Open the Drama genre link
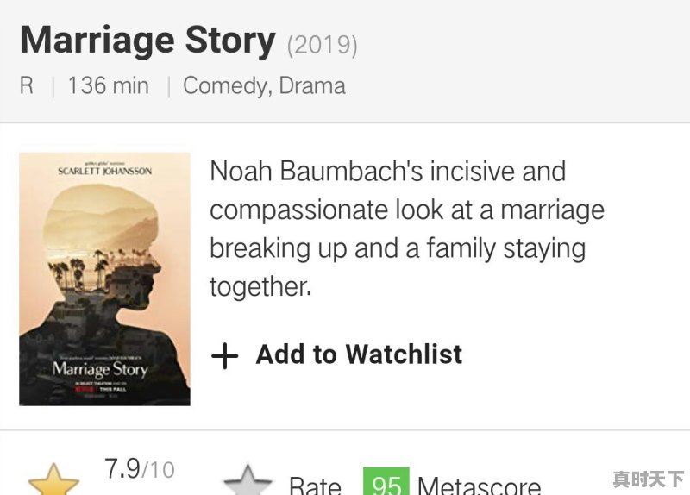Image resolution: width=690 pixels, height=495 pixels. click(316, 86)
